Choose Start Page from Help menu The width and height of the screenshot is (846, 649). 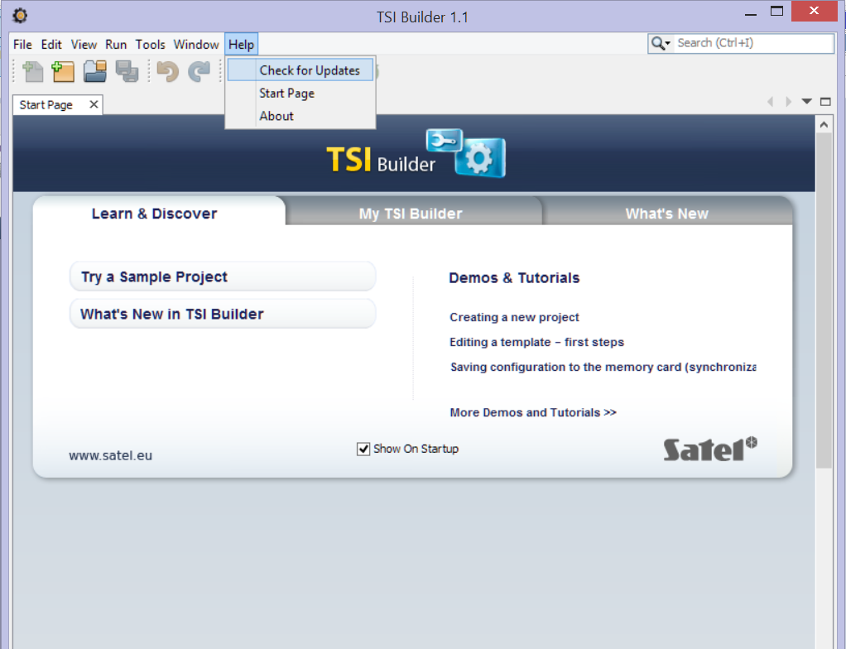pyautogui.click(x=300, y=94)
